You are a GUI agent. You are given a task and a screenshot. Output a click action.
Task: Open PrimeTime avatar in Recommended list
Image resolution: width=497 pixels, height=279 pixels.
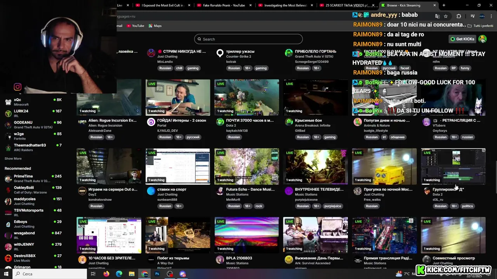tap(8, 179)
